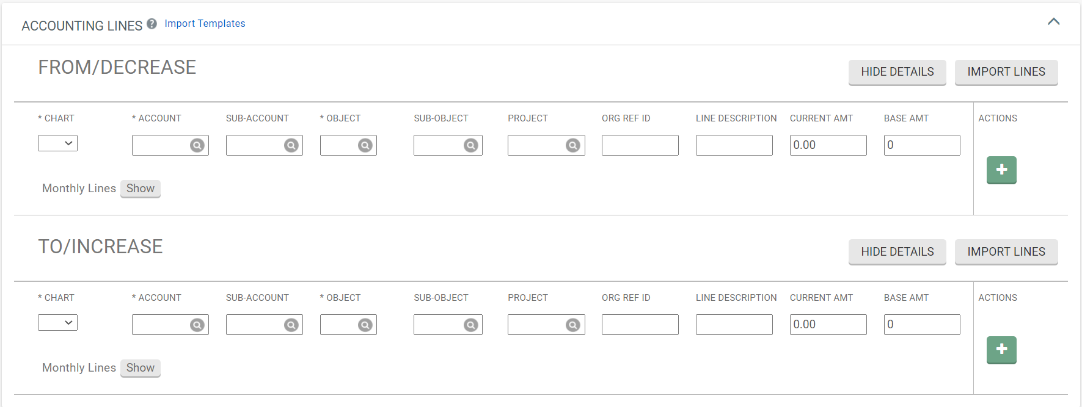Click Accounting Lines help question mark
Image resolution: width=1082 pixels, height=407 pixels.
pos(152,24)
